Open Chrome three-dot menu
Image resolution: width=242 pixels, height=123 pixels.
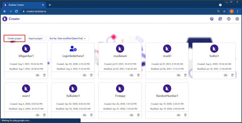point(238,11)
